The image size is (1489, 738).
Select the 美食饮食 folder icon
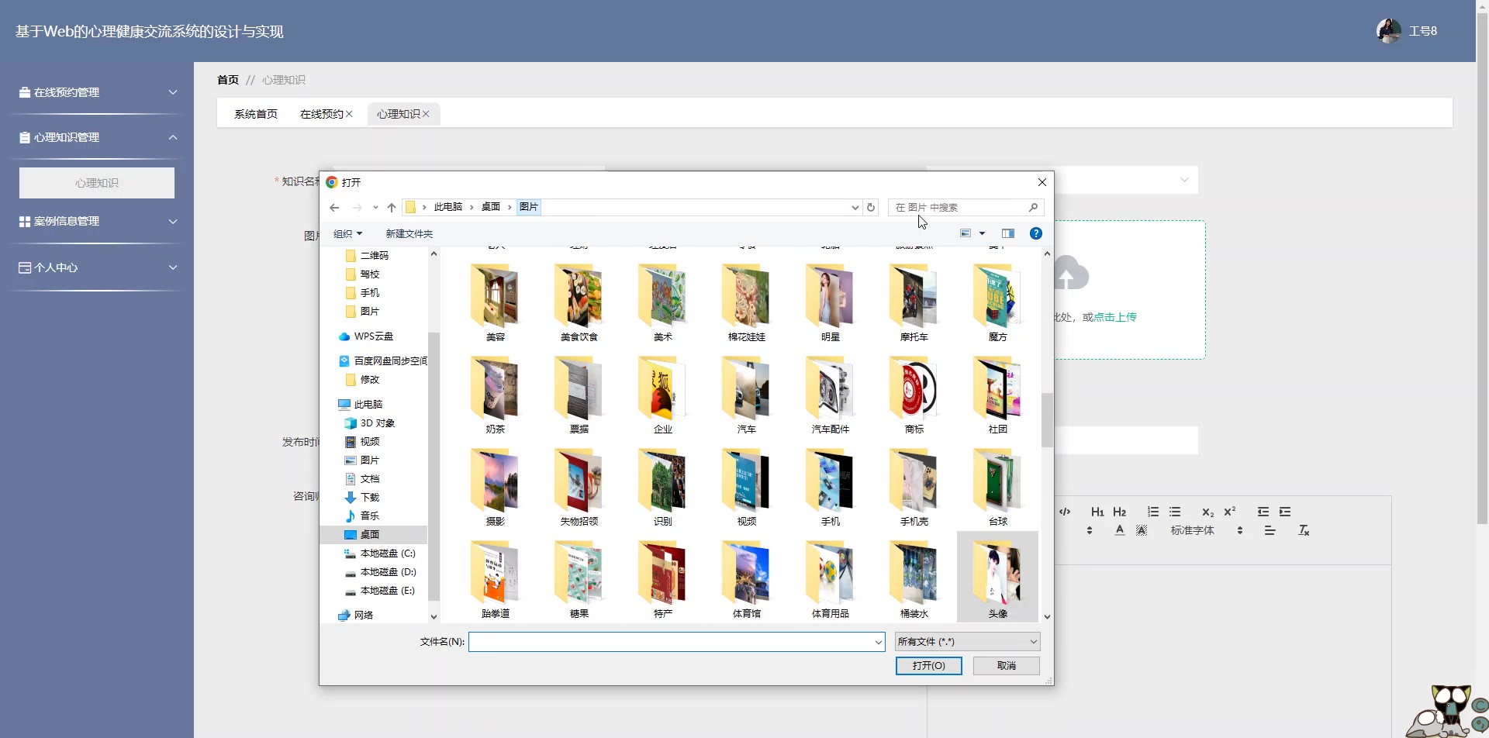pos(579,296)
